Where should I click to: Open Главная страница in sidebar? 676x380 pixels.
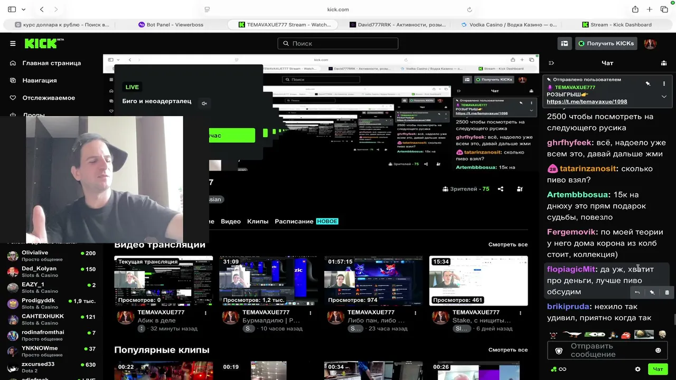[x=51, y=63]
